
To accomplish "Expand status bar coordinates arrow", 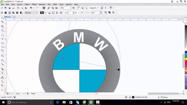I will click(x=15, y=97).
